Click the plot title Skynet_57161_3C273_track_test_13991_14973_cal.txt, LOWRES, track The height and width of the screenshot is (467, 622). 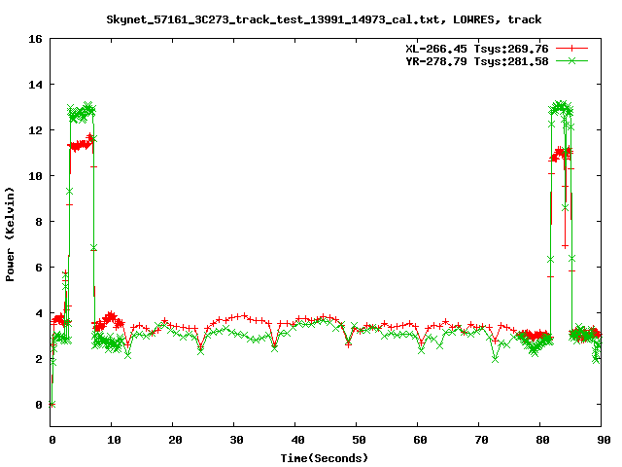324,19
